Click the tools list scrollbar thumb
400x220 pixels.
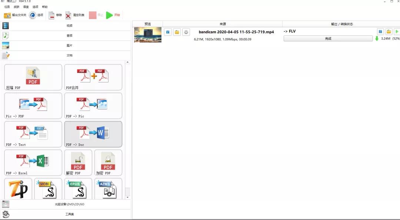click(x=127, y=192)
